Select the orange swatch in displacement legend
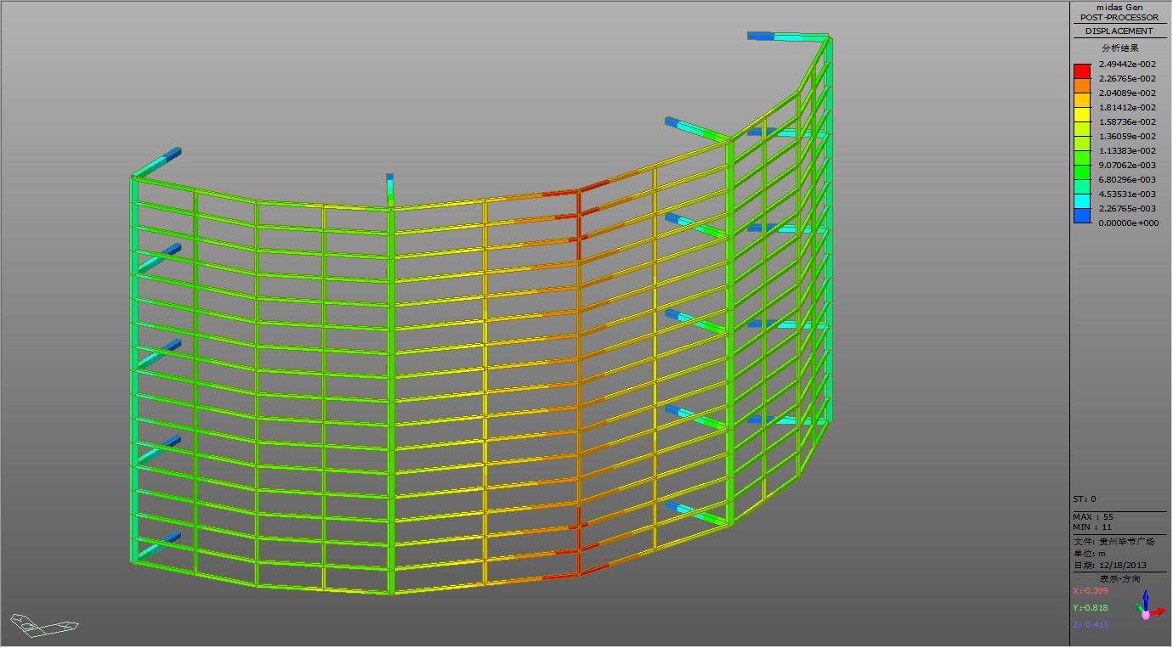 point(1081,85)
